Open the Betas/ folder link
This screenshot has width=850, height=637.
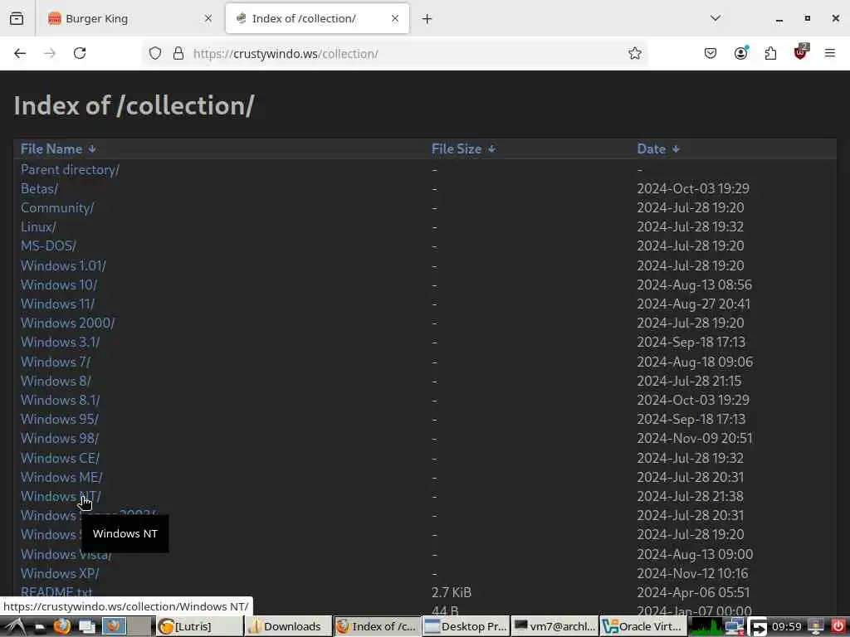[39, 188]
